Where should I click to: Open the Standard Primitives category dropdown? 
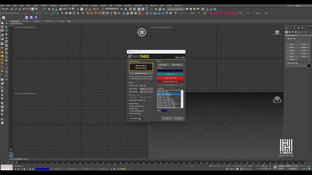pos(298,35)
